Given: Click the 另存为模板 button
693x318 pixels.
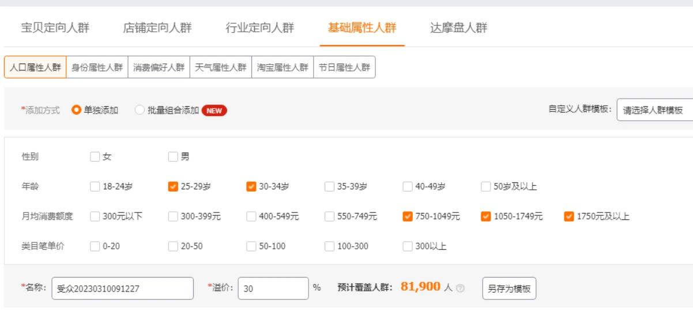Looking at the screenshot, I should 510,289.
